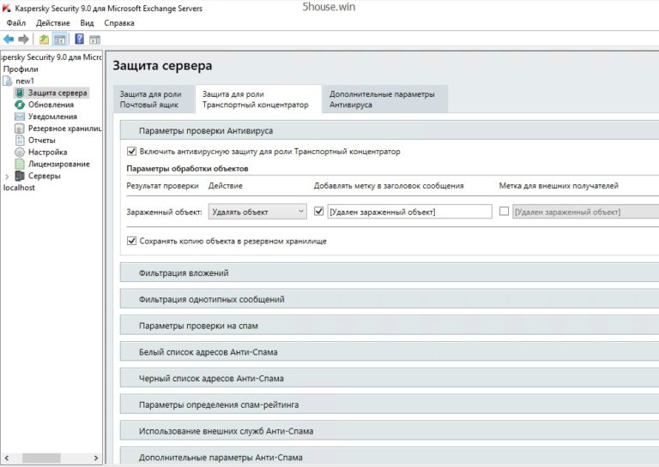
Task: Expand Фильтрация однотипных сообщений section
Action: (x=390, y=299)
